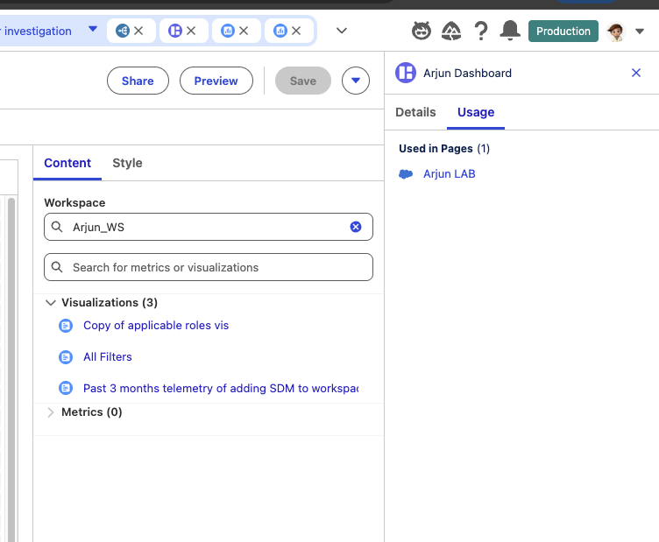Click the icon beside Past 3 months telemetry
Screen dimensions: 659x542
pyautogui.click(x=66, y=388)
